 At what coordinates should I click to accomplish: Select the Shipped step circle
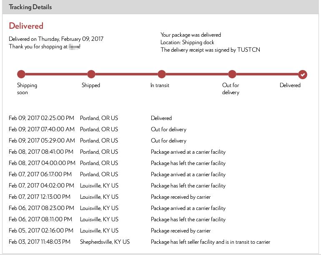(91, 75)
